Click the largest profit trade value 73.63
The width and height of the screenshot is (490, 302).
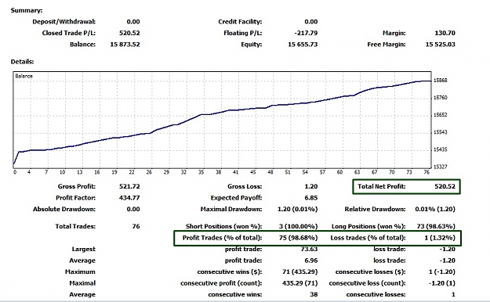pyautogui.click(x=309, y=249)
